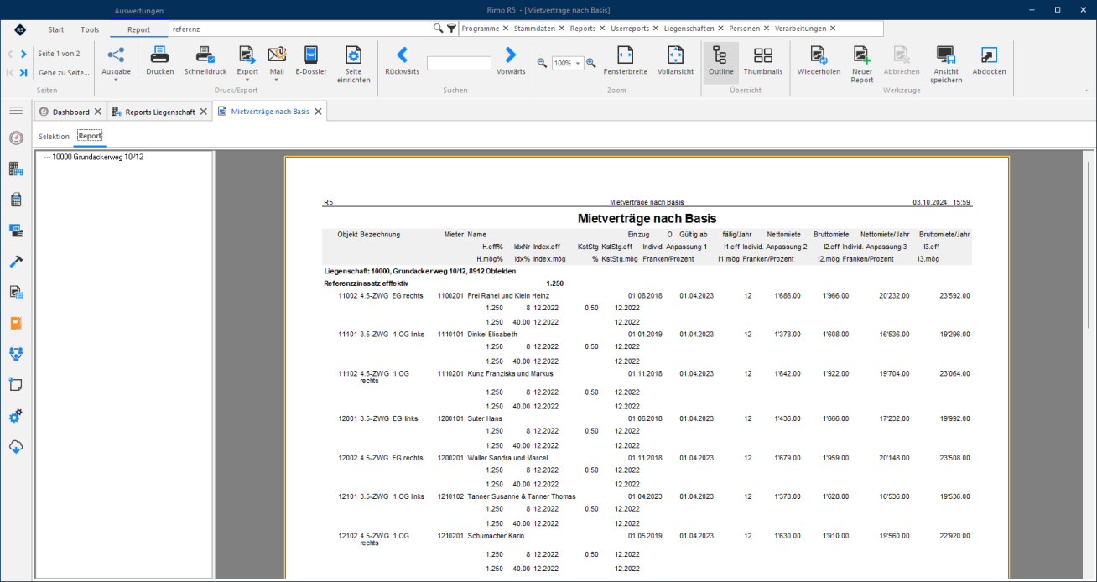Toggle the Thumbnails overview panel

763,61
